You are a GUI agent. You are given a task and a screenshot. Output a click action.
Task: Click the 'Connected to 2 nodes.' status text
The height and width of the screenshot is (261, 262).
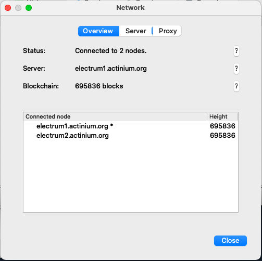tap(111, 51)
